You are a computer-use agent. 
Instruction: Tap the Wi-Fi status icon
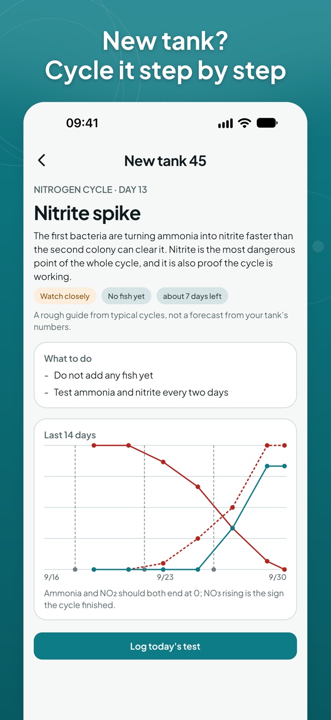pyautogui.click(x=245, y=123)
